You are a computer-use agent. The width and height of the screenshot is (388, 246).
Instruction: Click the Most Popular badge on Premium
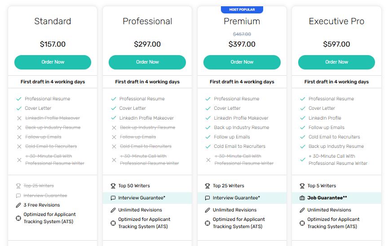(x=242, y=9)
